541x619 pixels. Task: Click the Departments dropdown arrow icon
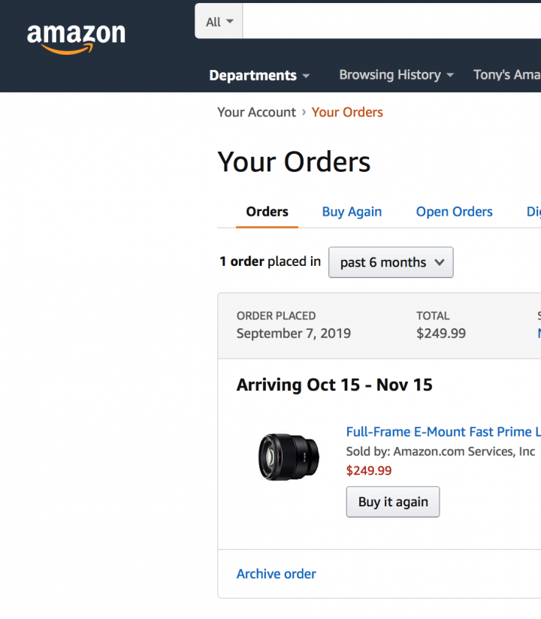pos(306,76)
